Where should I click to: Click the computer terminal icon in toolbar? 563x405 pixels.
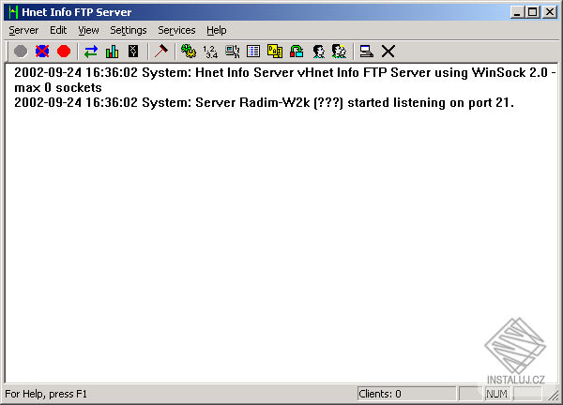(x=367, y=52)
